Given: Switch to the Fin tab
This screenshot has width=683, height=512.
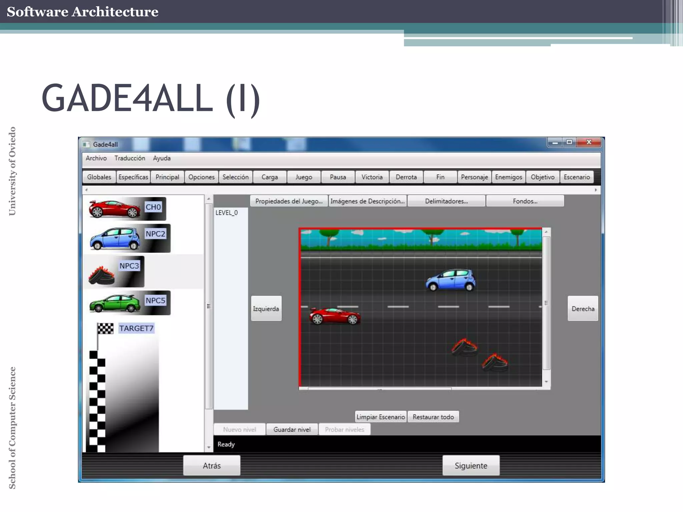Looking at the screenshot, I should point(440,177).
